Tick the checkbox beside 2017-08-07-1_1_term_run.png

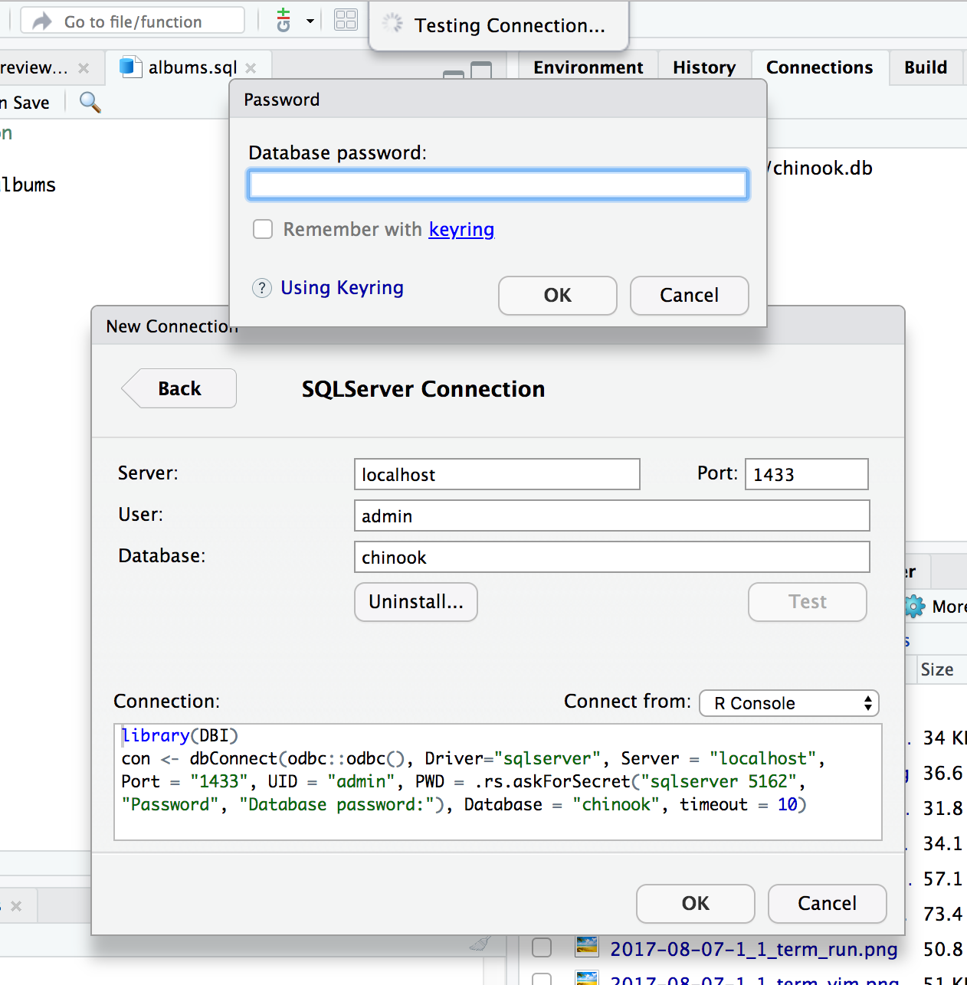click(542, 948)
